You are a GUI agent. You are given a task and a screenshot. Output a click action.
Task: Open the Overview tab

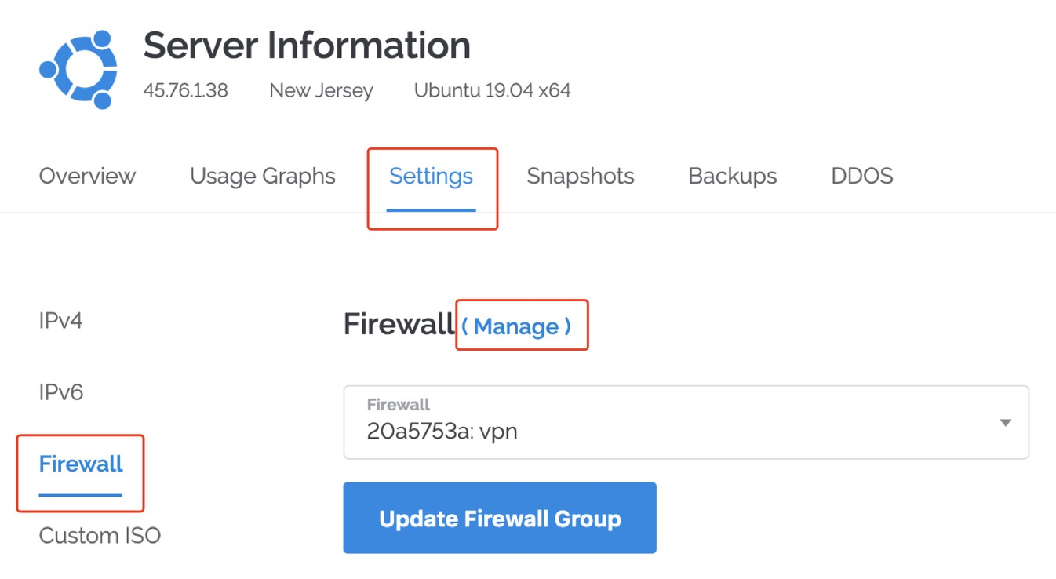(x=87, y=176)
